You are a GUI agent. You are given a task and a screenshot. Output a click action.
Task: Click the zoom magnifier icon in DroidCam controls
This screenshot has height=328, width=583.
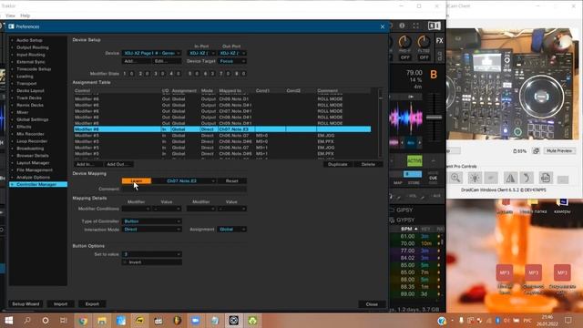455,178
